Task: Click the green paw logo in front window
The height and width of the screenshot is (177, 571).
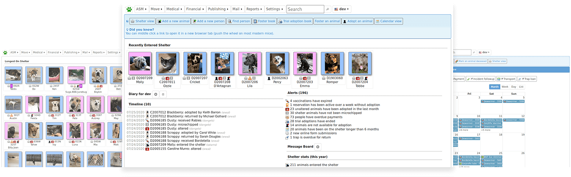Action: point(129,9)
